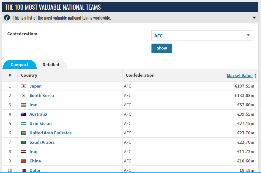Click the Iraq flag icon
Viewport: 261px width, 173px height.
24,152
